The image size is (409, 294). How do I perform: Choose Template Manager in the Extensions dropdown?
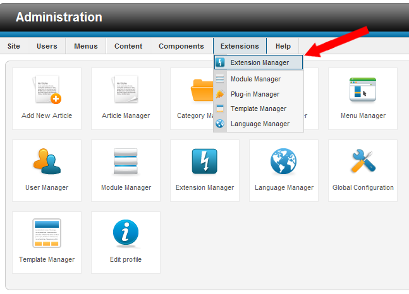tap(258, 109)
